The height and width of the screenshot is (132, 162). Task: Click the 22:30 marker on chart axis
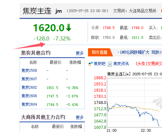click(146, 130)
